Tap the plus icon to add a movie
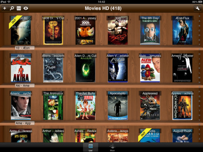The image size is (203, 152). click(x=5, y=8)
